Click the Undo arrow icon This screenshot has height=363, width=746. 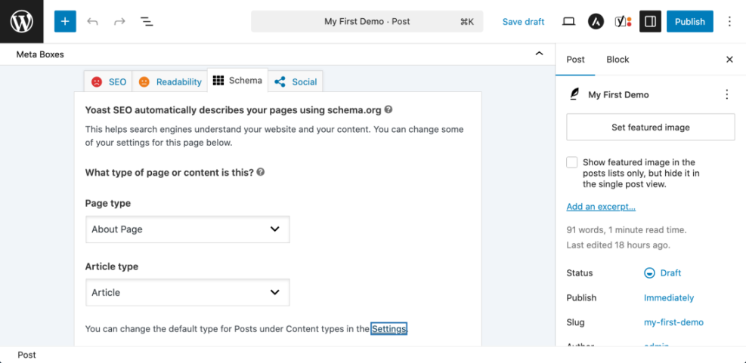[x=92, y=21]
